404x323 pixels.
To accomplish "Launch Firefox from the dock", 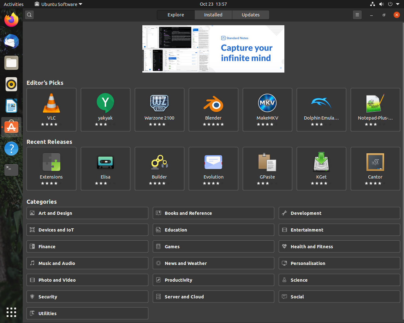I will (x=11, y=20).
